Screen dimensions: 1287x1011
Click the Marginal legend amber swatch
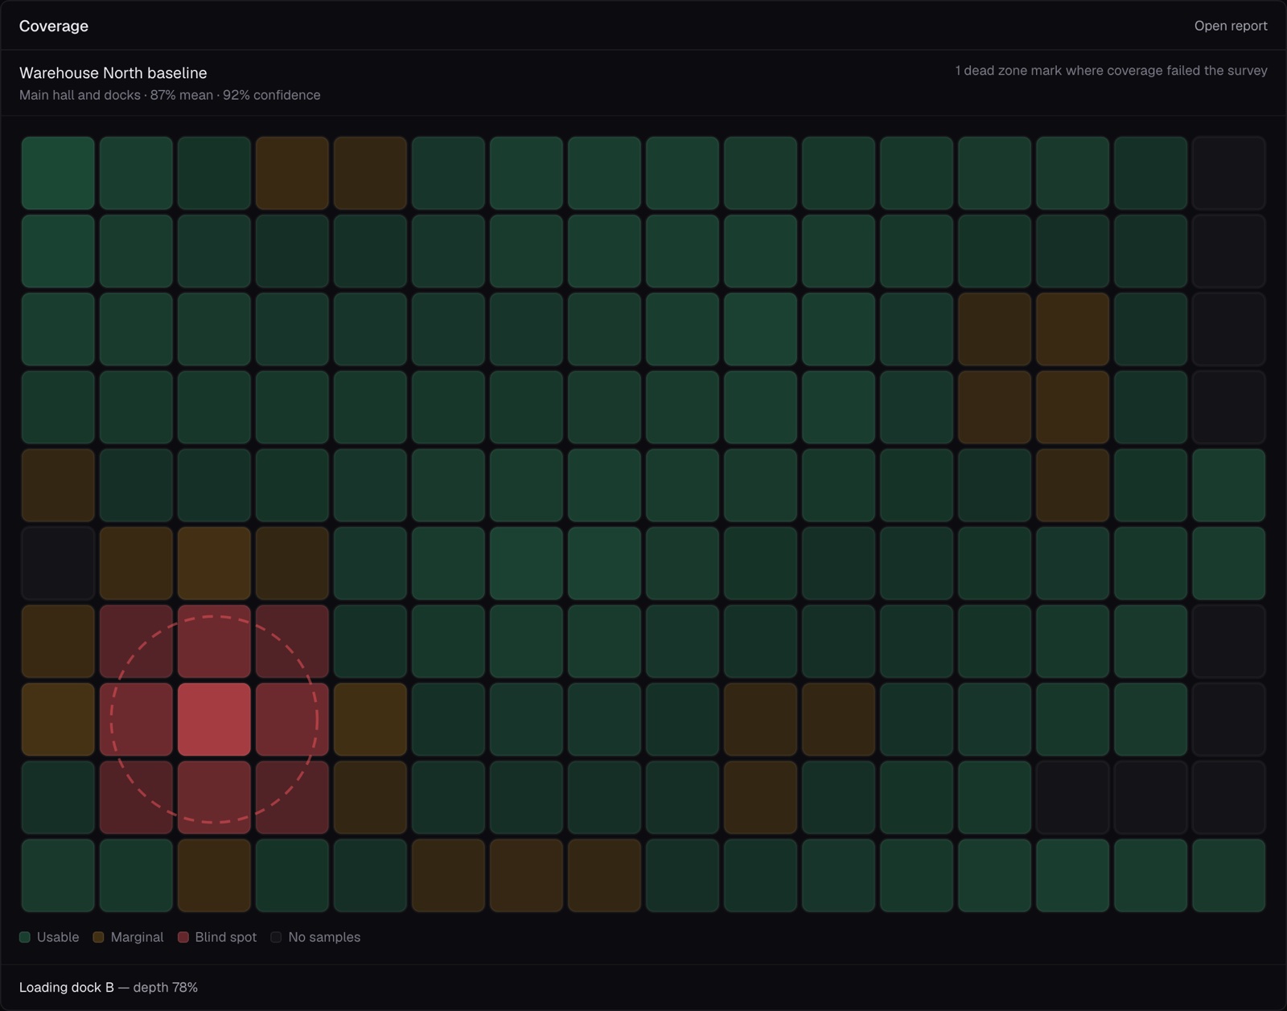(98, 937)
